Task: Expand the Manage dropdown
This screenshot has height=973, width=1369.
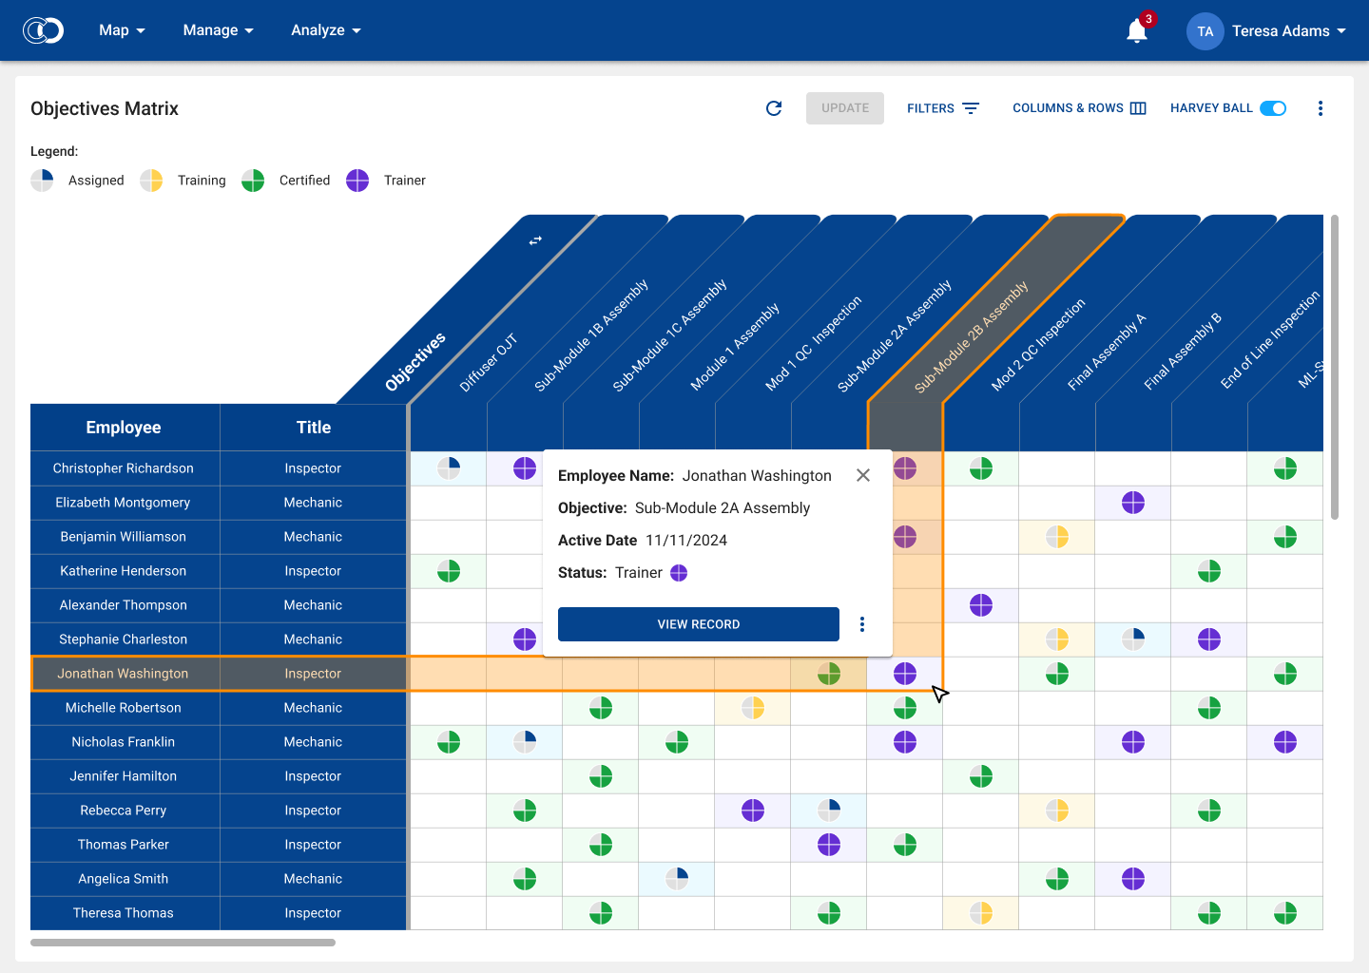Action: click(x=218, y=30)
